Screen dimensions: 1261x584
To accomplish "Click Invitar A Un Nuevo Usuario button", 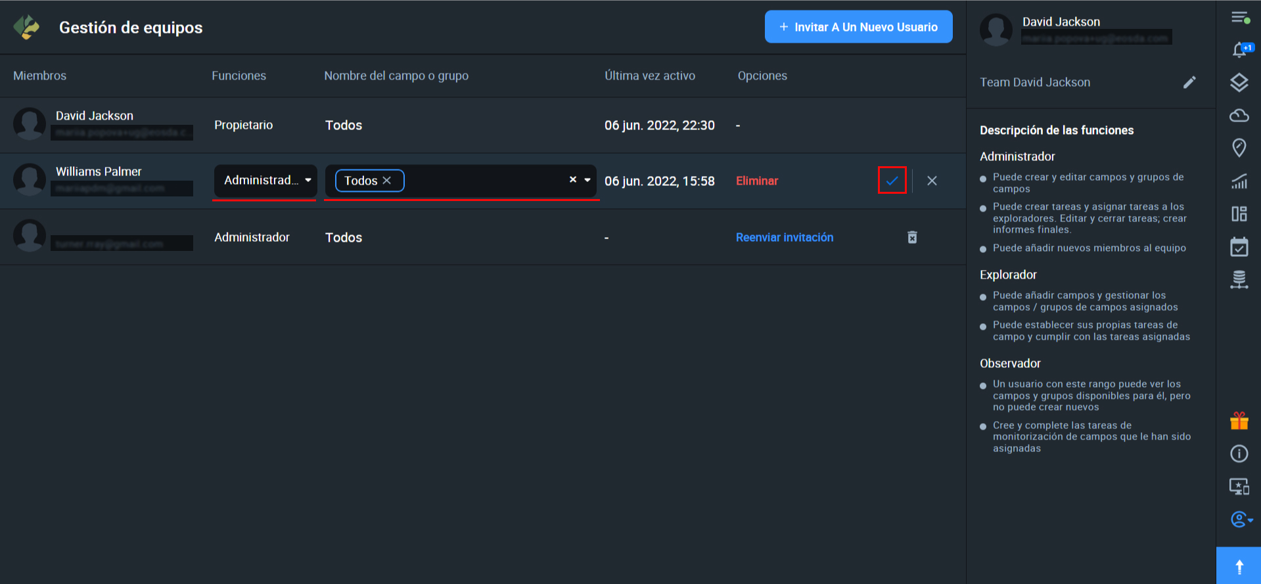I will click(x=858, y=27).
